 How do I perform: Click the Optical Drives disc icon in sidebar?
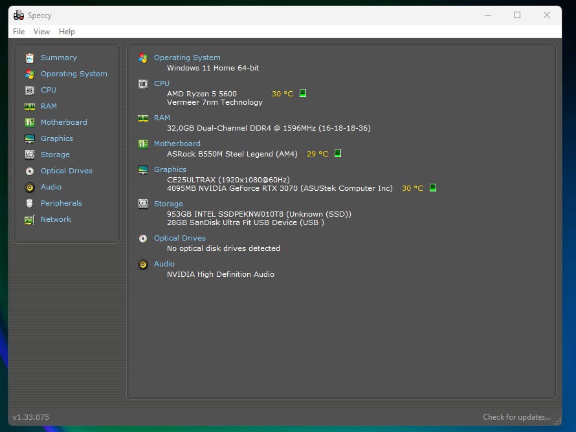29,171
